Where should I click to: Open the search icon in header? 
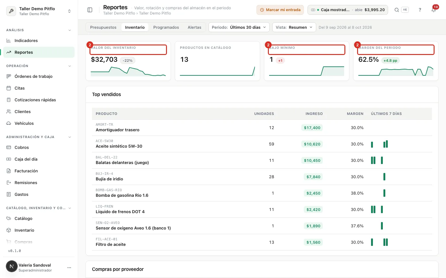click(x=396, y=10)
